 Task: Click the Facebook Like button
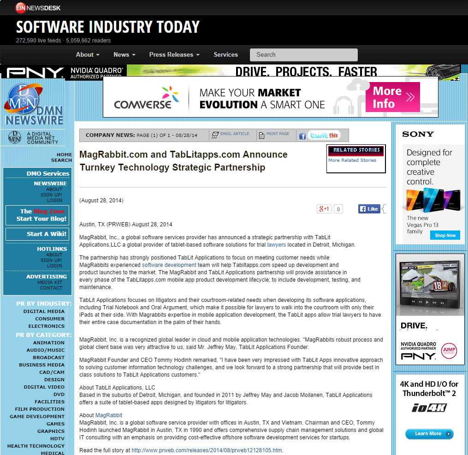coord(369,209)
